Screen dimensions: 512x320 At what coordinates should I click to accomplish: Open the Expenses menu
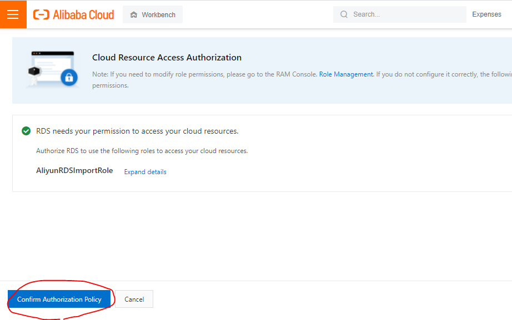point(486,14)
